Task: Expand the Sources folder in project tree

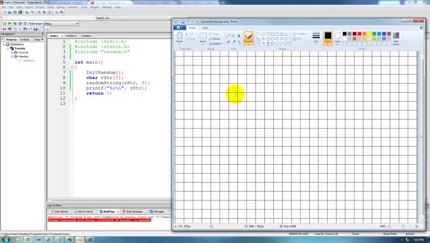Action: point(12,52)
